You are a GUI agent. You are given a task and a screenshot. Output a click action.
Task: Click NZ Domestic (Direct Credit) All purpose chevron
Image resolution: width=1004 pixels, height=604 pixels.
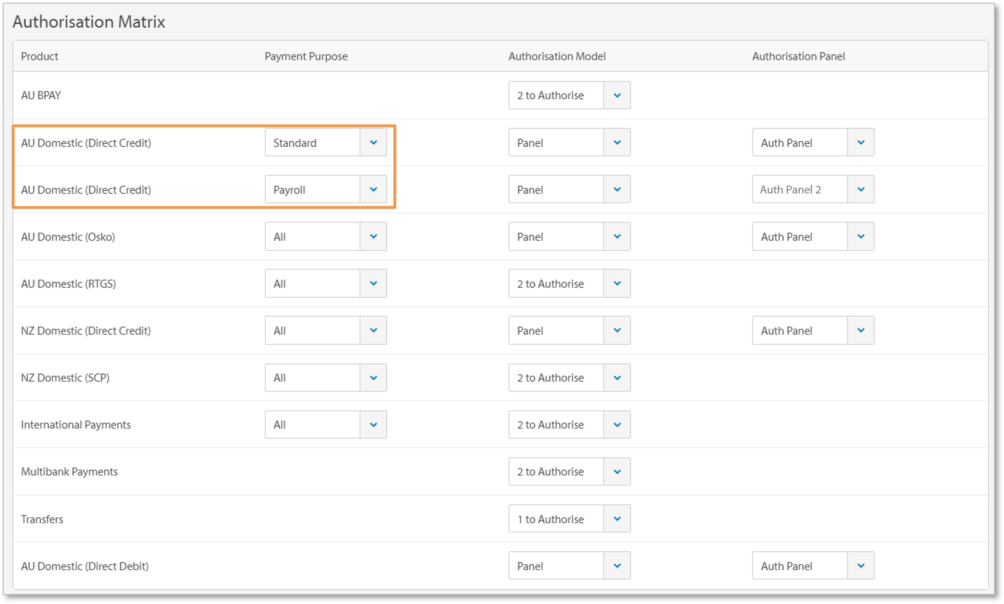pos(373,330)
